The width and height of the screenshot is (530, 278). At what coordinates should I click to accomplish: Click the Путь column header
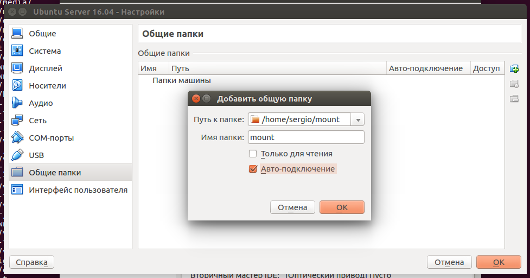tap(278, 68)
